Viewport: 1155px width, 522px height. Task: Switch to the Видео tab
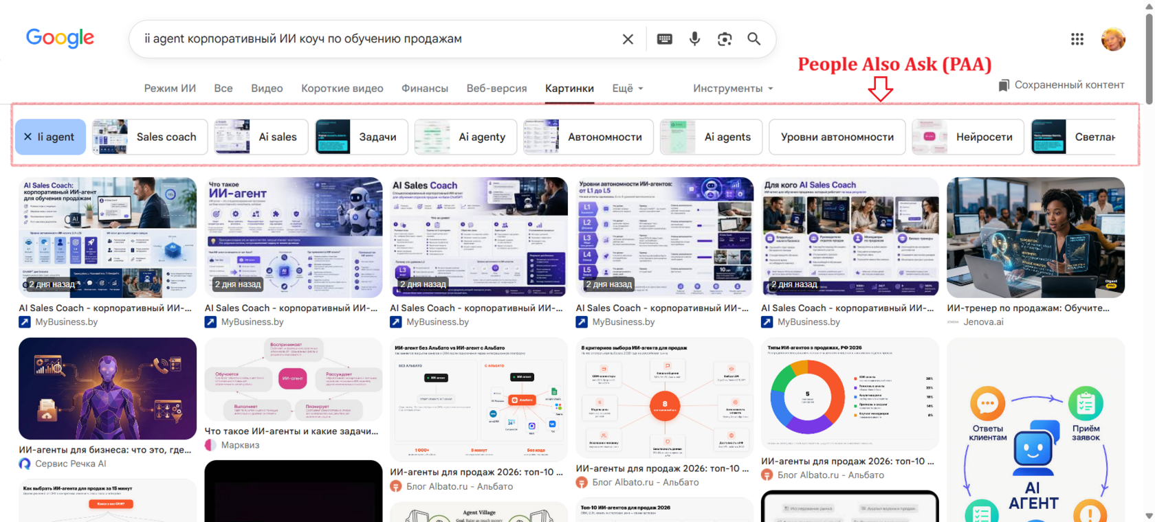coord(267,89)
